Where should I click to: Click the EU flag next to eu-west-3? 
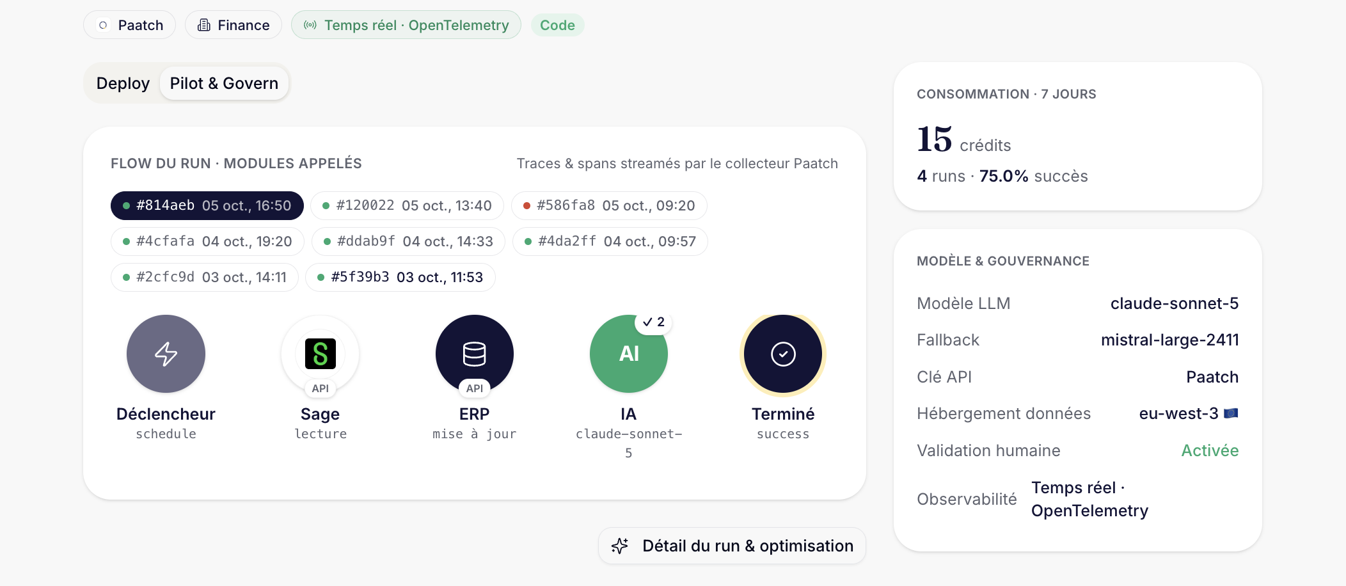coord(1231,413)
